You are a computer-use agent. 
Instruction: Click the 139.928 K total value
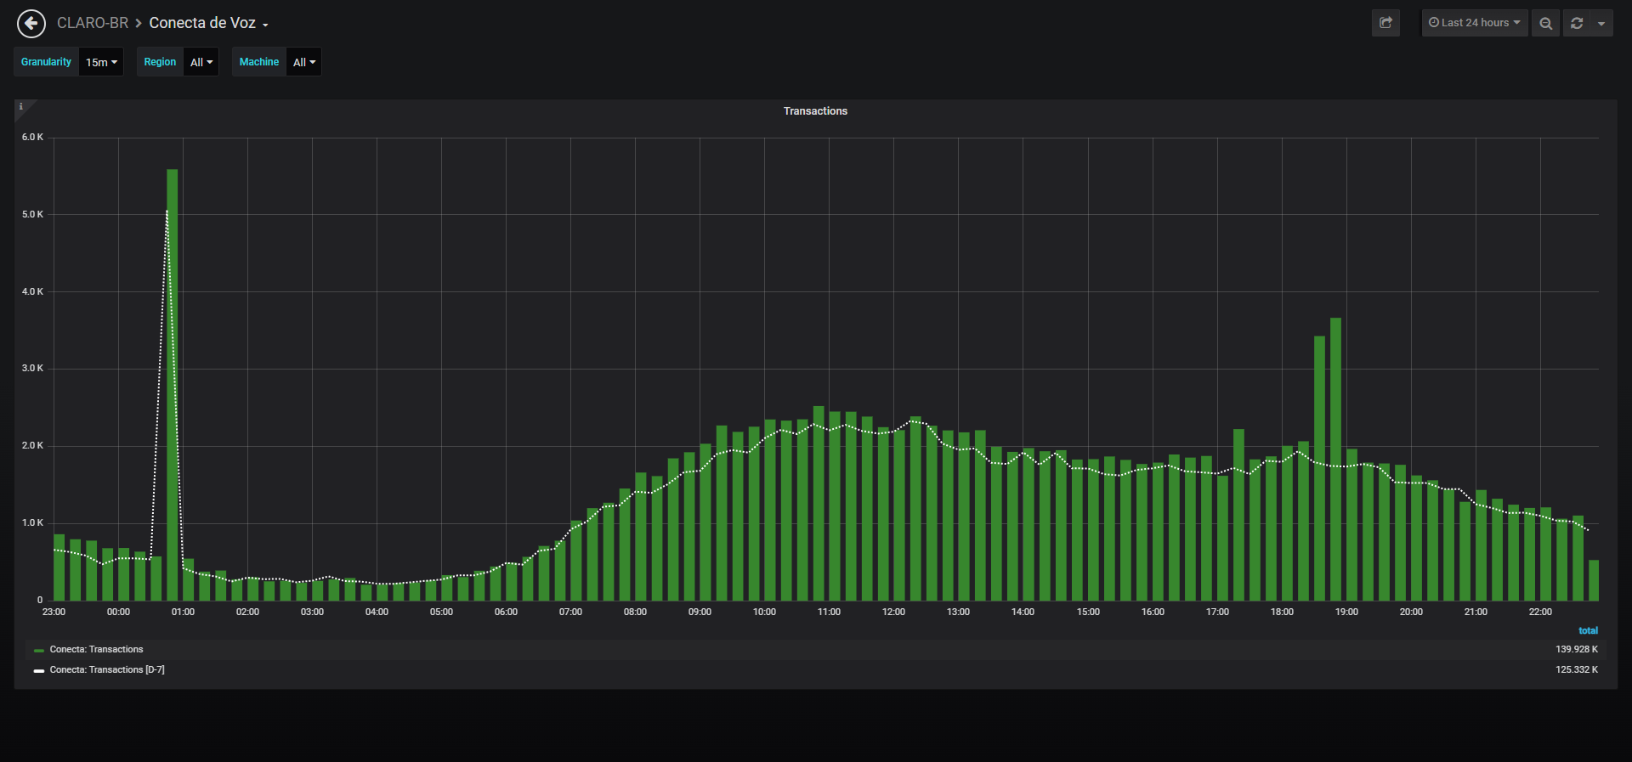(1577, 650)
